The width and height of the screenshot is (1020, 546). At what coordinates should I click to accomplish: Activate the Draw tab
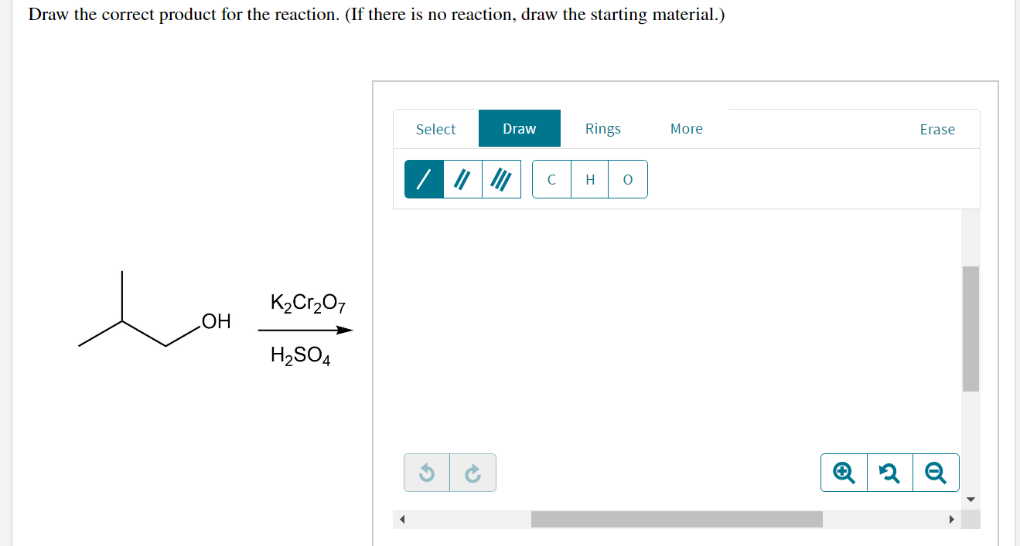coord(519,128)
